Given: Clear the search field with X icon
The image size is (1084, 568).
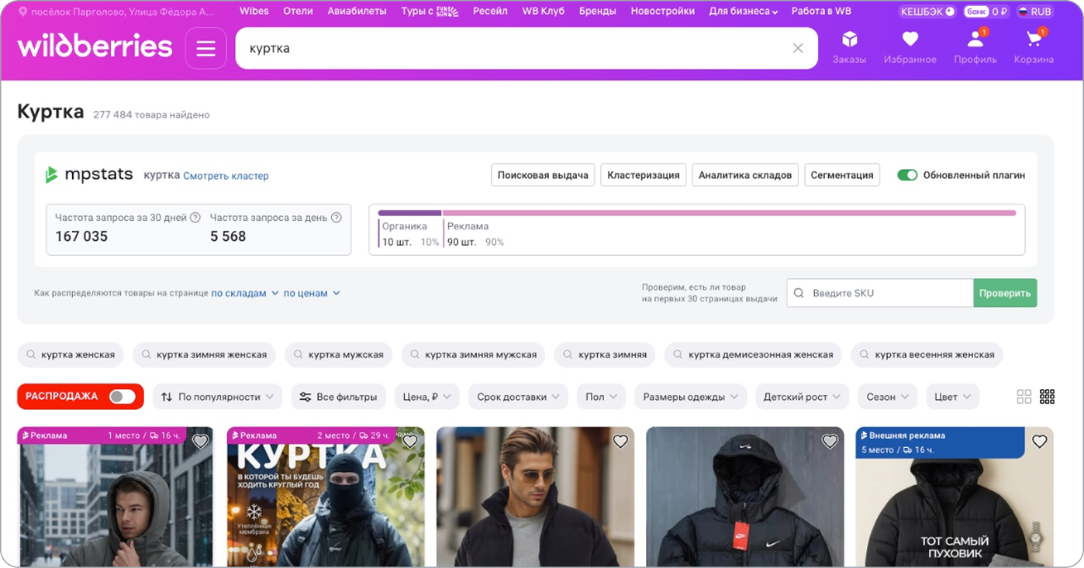Looking at the screenshot, I should click(x=797, y=48).
